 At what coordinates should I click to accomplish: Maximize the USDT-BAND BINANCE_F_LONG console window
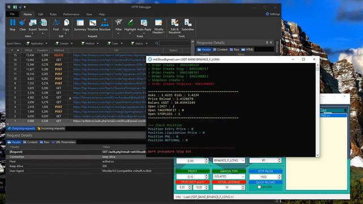tap(303, 59)
